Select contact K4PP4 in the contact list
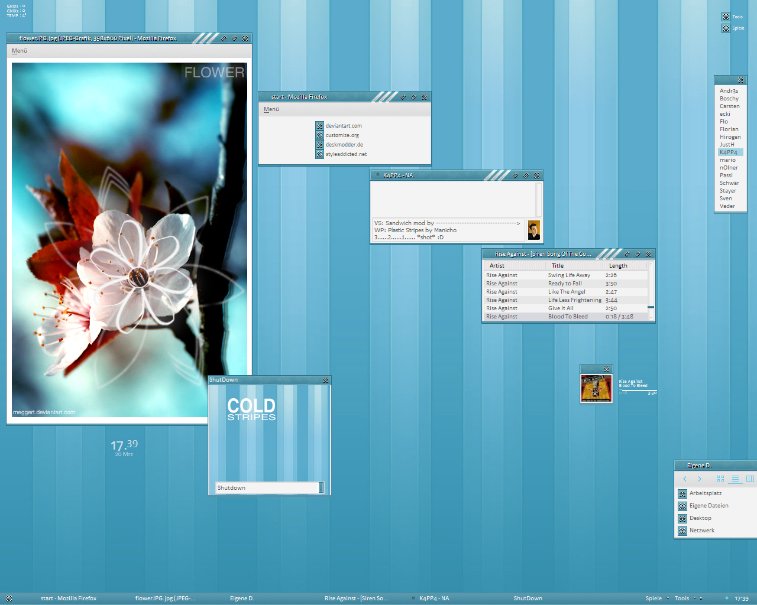 730,152
